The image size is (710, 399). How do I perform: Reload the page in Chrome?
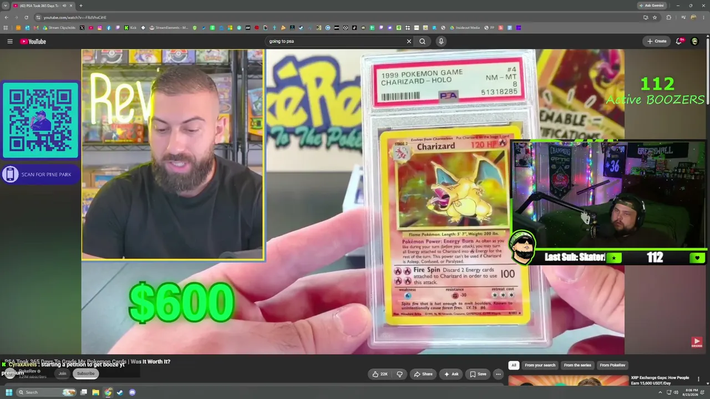(x=26, y=17)
